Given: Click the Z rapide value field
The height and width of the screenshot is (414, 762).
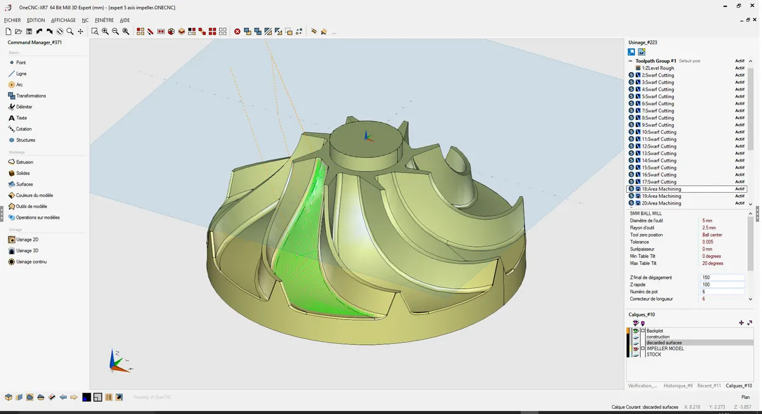Looking at the screenshot, I should (722, 285).
